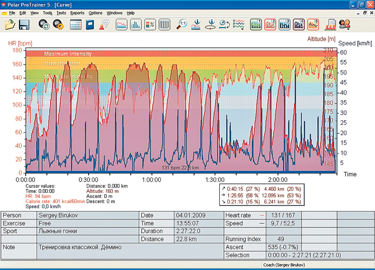Open the Tests menu
This screenshot has width=375, height=270.
click(61, 13)
